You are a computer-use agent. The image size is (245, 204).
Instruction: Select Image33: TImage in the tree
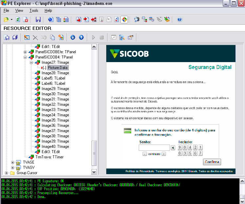coord(55,110)
